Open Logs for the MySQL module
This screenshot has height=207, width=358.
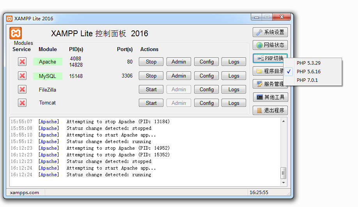[x=234, y=76]
